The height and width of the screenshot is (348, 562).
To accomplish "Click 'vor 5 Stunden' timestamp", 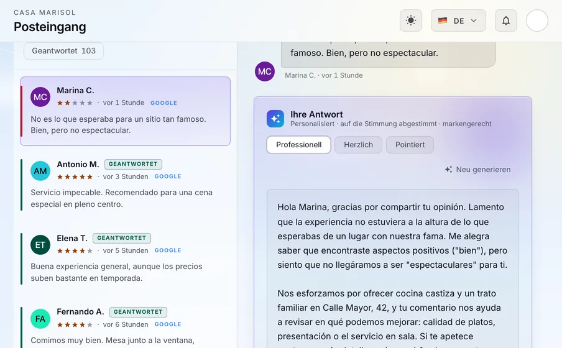I will point(126,250).
